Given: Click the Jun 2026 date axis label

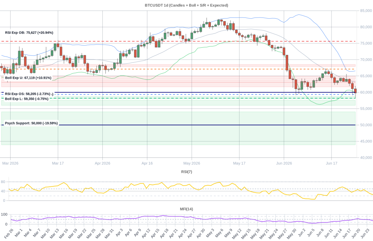Looking at the screenshot, I should point(284,163).
